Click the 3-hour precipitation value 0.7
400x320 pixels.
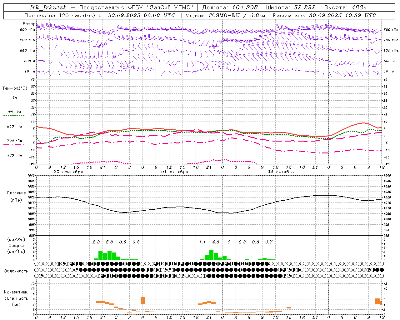pos(269,242)
